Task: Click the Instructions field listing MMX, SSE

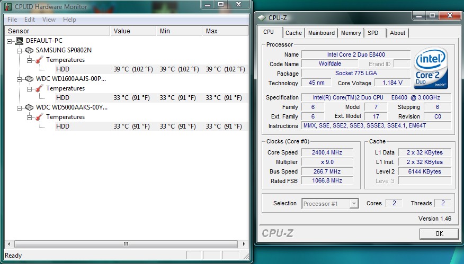Action: [377, 125]
